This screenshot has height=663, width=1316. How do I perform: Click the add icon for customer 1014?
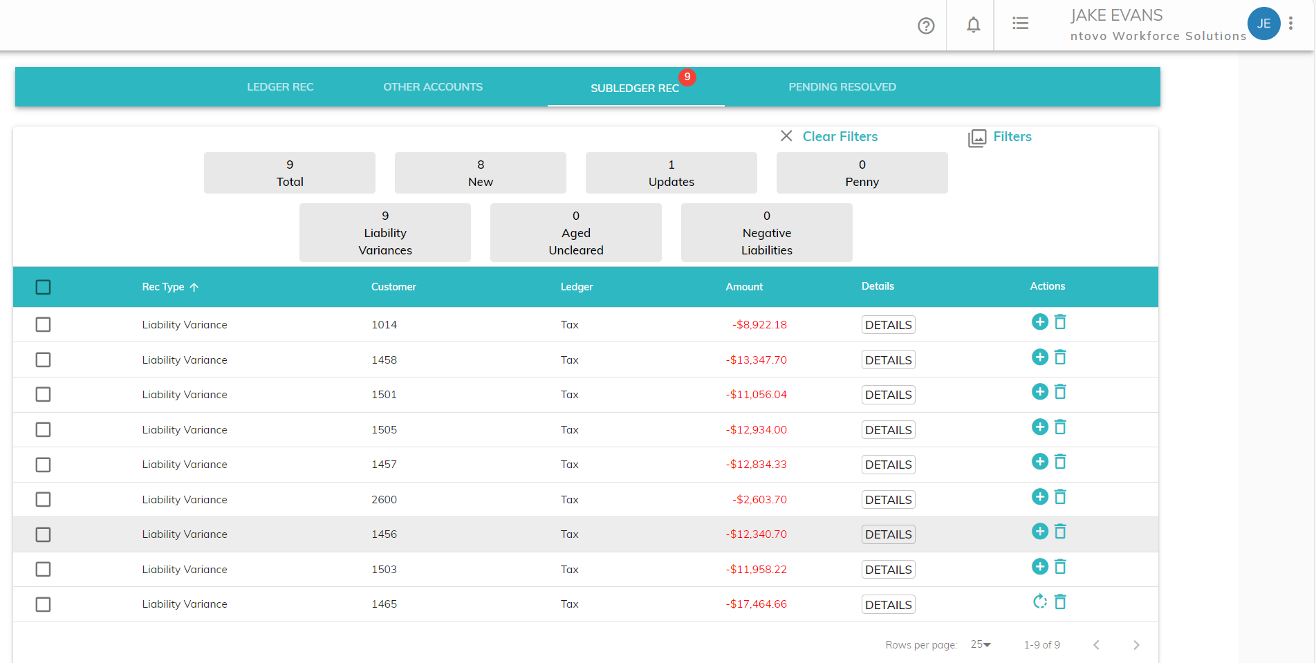[1039, 322]
